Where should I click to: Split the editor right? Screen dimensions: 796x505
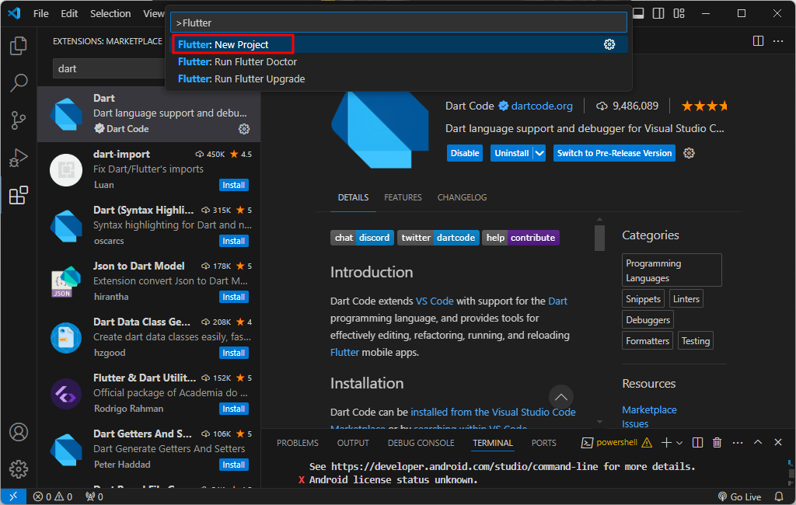(x=758, y=41)
